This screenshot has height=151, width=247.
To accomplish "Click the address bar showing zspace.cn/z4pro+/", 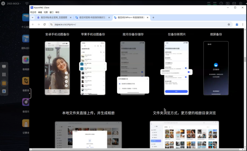I will pyautogui.click(x=132, y=24).
